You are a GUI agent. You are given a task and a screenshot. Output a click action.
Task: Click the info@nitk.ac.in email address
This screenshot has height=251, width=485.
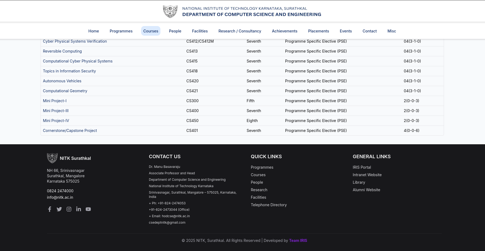coord(60,197)
